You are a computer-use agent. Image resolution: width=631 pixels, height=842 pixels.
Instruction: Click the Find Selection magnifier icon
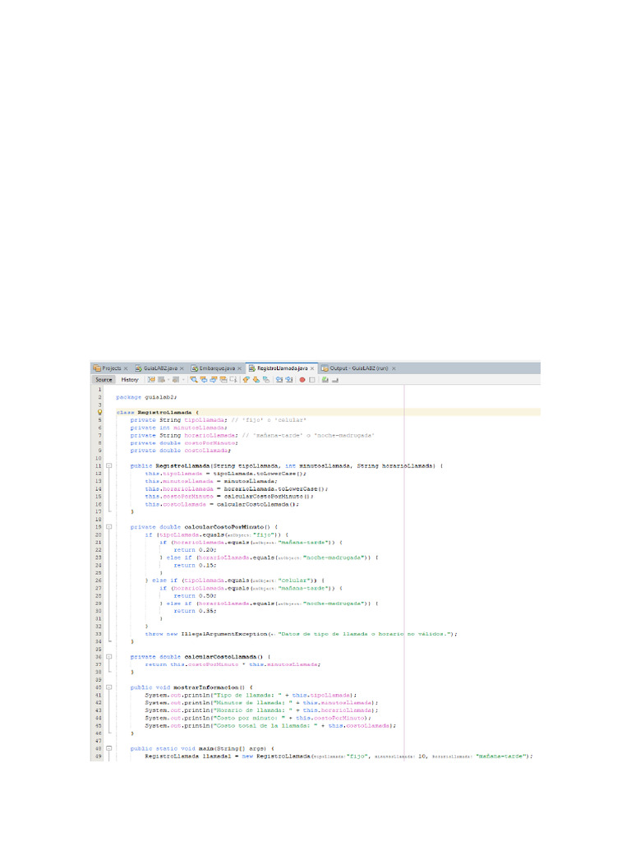(x=193, y=380)
